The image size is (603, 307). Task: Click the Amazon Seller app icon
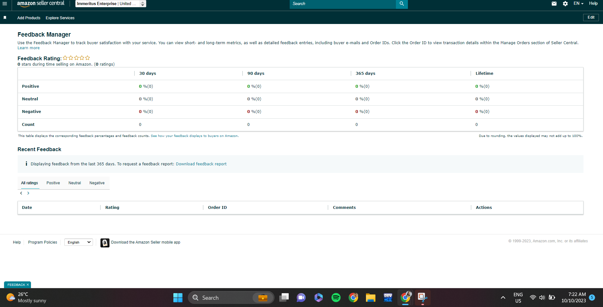(x=105, y=243)
